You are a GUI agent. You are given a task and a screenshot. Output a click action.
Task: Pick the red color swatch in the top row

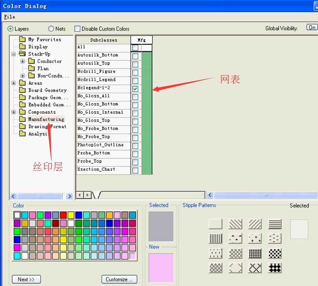coord(63,215)
